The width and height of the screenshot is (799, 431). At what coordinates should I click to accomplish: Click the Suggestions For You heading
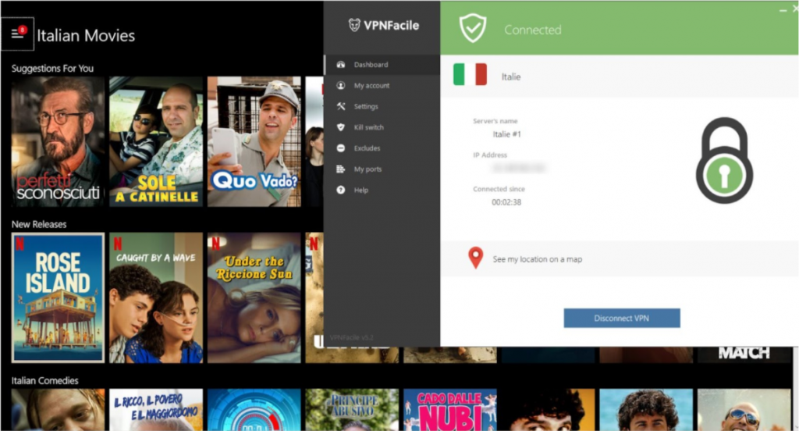tap(52, 69)
